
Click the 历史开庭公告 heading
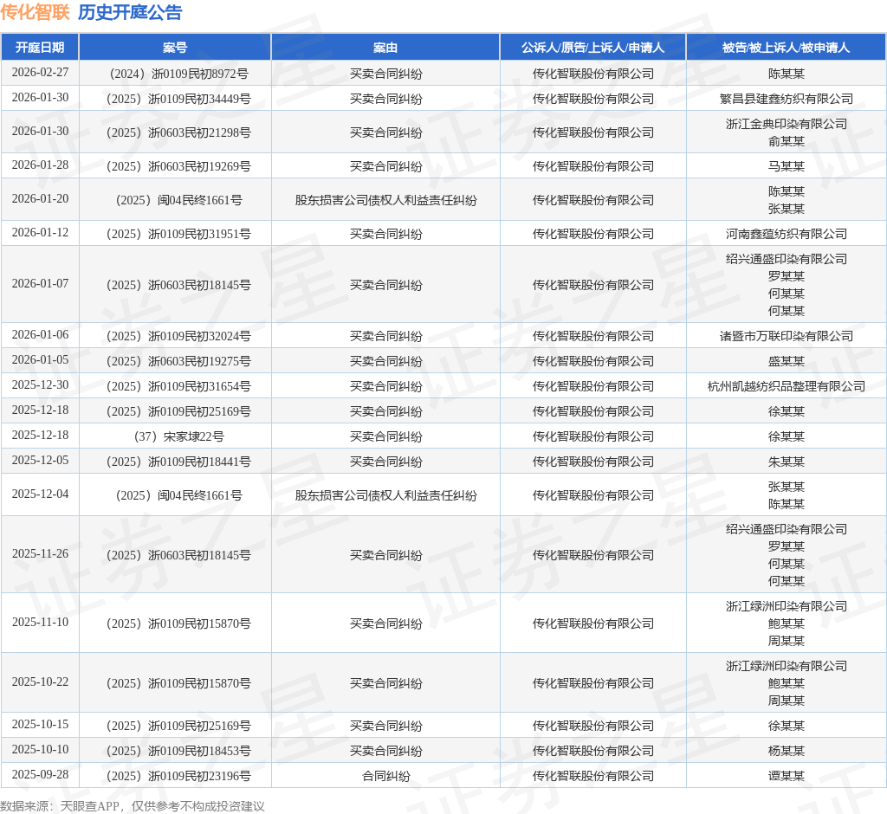[130, 12]
